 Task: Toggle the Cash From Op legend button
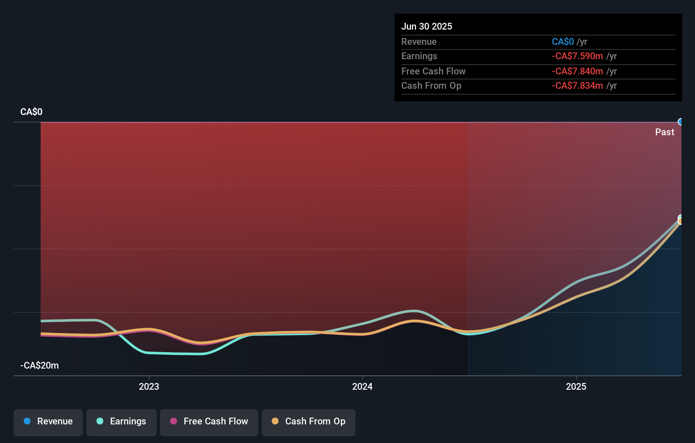click(x=309, y=422)
